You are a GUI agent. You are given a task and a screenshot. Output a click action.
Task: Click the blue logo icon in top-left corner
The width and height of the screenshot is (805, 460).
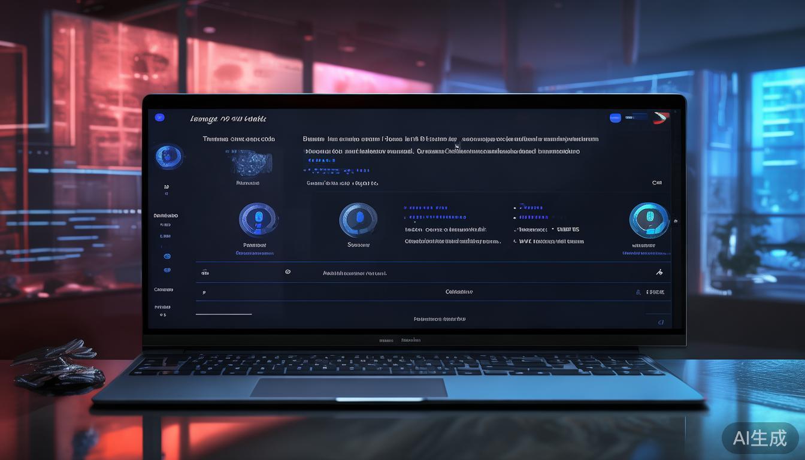(x=160, y=118)
